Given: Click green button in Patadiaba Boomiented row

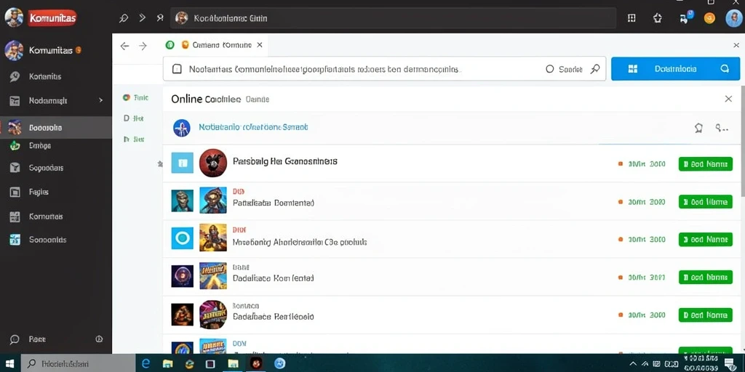Looking at the screenshot, I should [706, 202].
